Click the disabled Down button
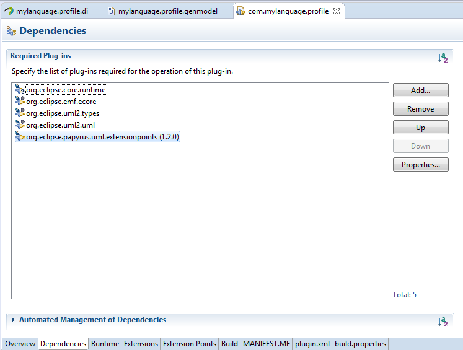463x350 pixels. [x=420, y=146]
